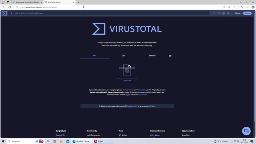This screenshot has width=256, height=144.
Task: Open API Scripts in footer Tools
Action: (x=123, y=135)
